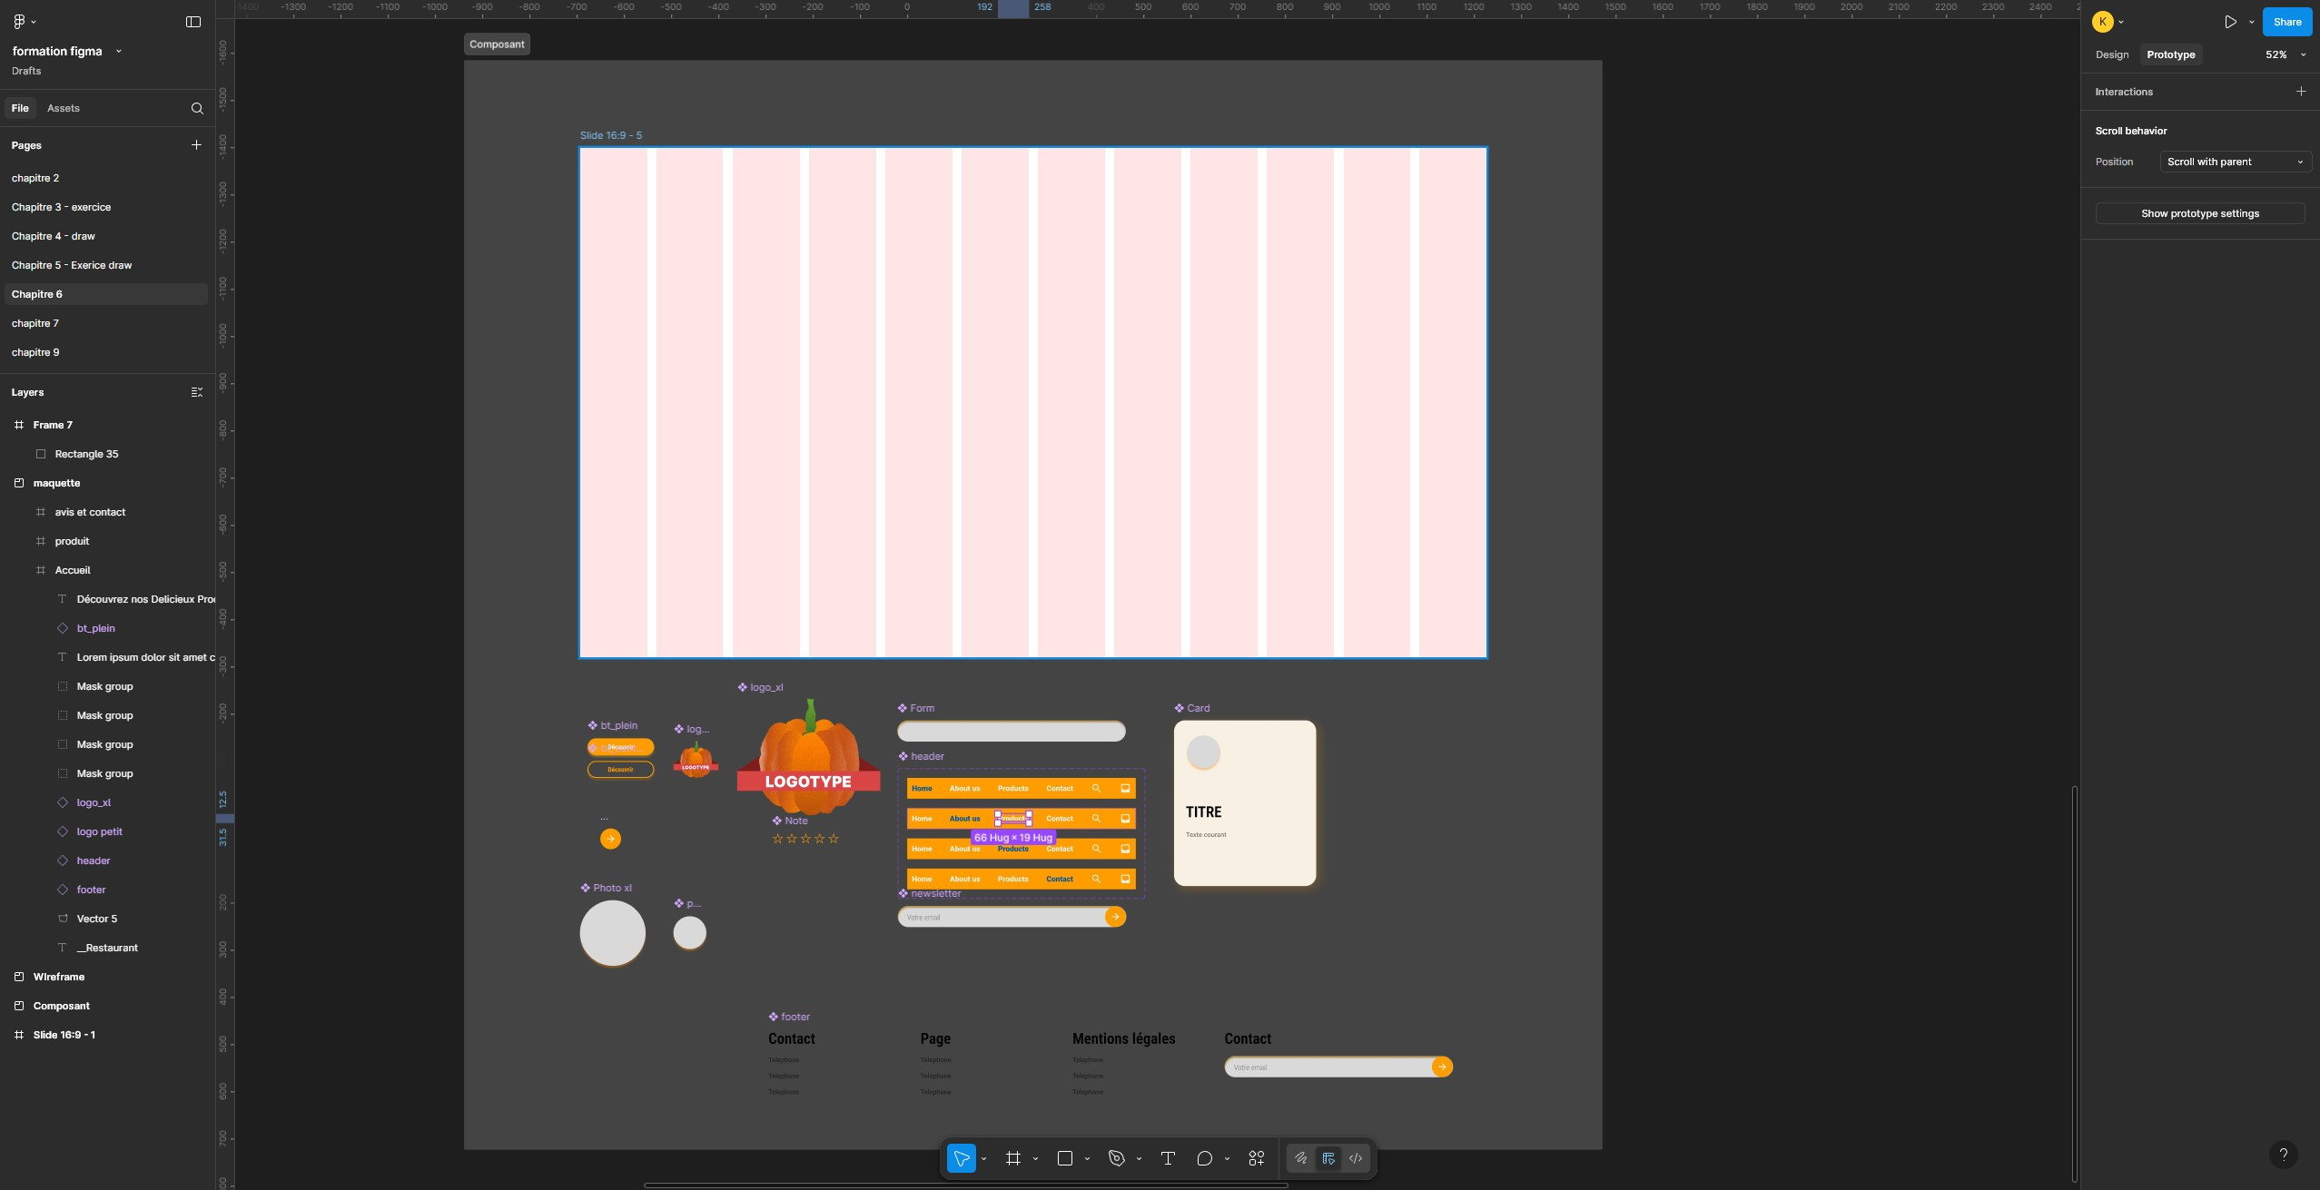The image size is (2320, 1190).
Task: Click the Slide 16:9 - 5 frame label
Action: coord(611,135)
